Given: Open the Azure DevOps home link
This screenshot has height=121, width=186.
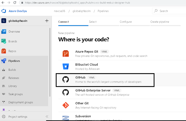Looking at the screenshot, I should 18,11.
